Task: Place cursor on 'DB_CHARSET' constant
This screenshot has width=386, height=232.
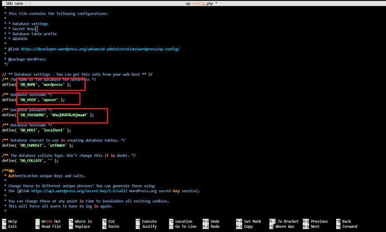Action: [x=31, y=145]
